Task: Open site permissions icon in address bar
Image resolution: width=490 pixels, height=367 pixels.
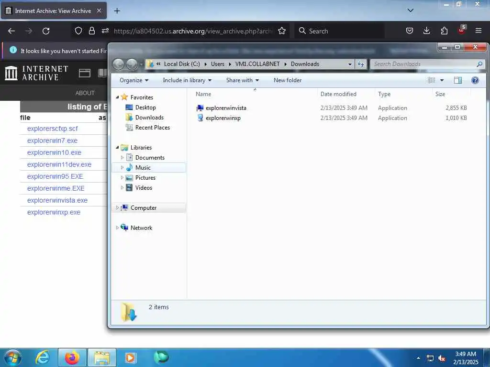Action: point(105,31)
